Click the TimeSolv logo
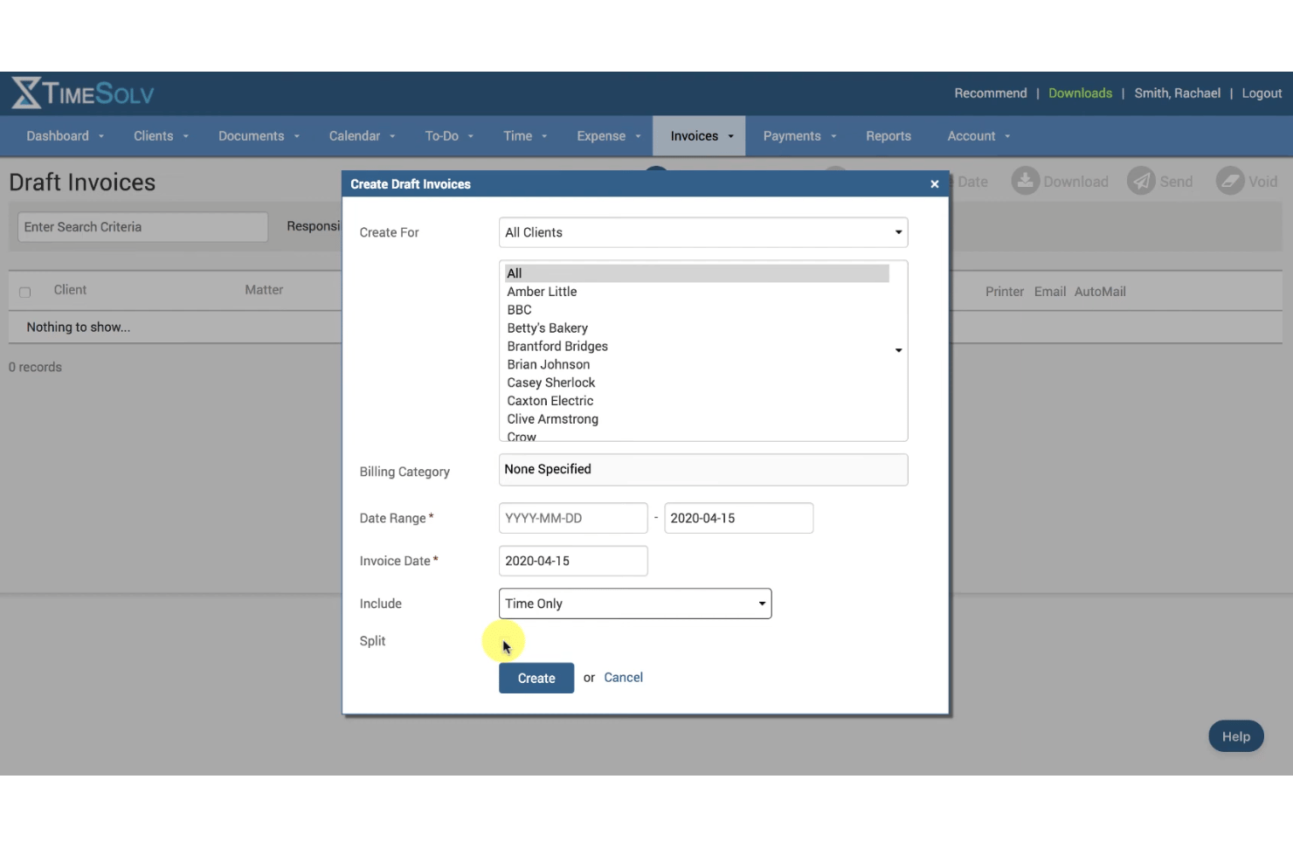 click(83, 93)
